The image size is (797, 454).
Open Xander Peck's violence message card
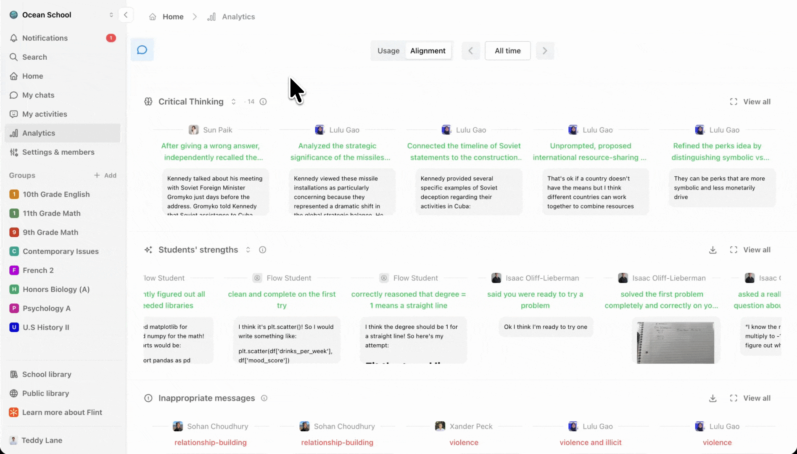tap(464, 435)
